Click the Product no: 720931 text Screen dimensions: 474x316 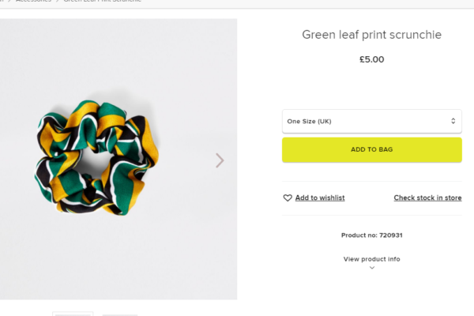click(x=371, y=235)
